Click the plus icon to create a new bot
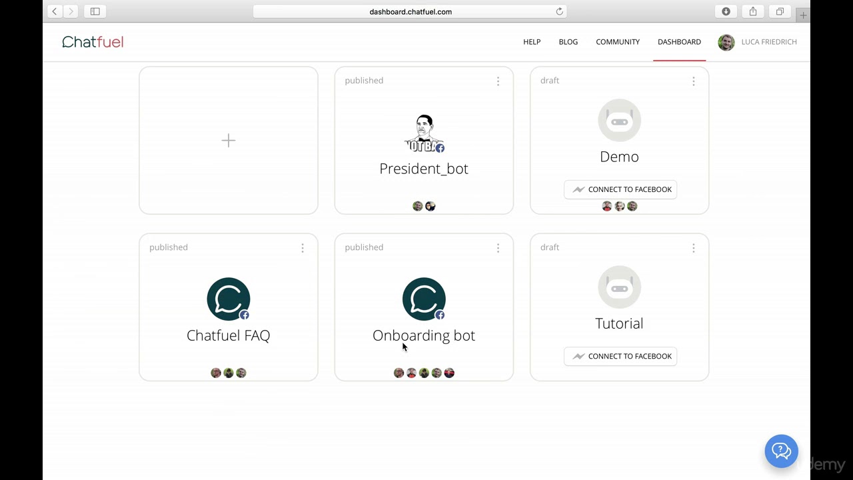This screenshot has height=480, width=853. 229,140
